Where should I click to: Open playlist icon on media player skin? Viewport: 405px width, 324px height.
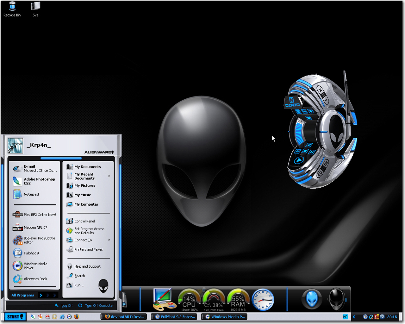(298, 111)
